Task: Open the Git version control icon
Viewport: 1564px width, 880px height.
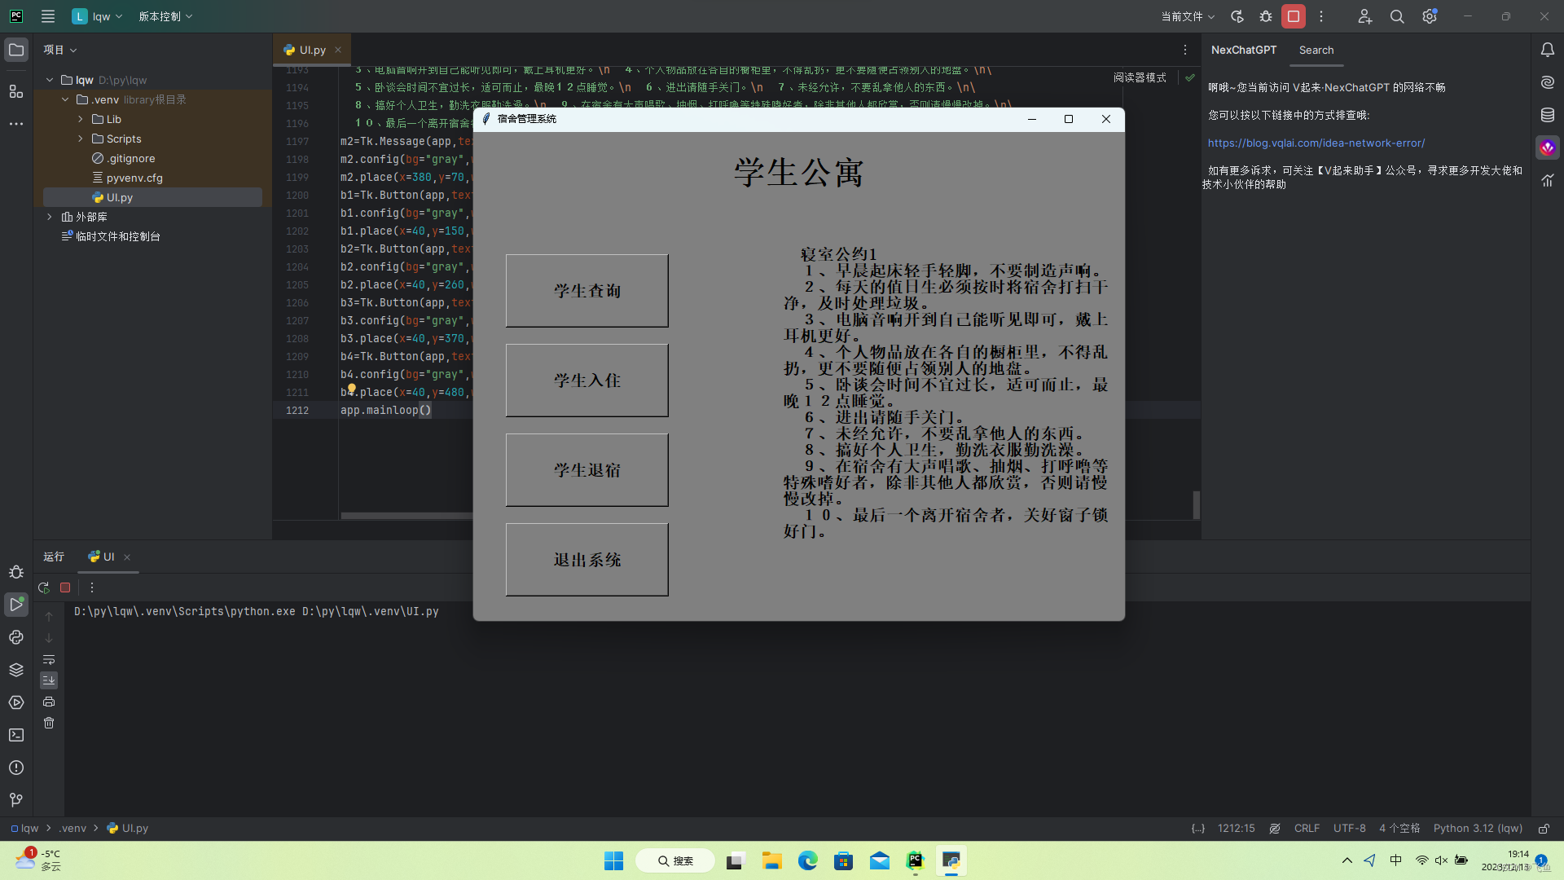Action: (x=16, y=800)
